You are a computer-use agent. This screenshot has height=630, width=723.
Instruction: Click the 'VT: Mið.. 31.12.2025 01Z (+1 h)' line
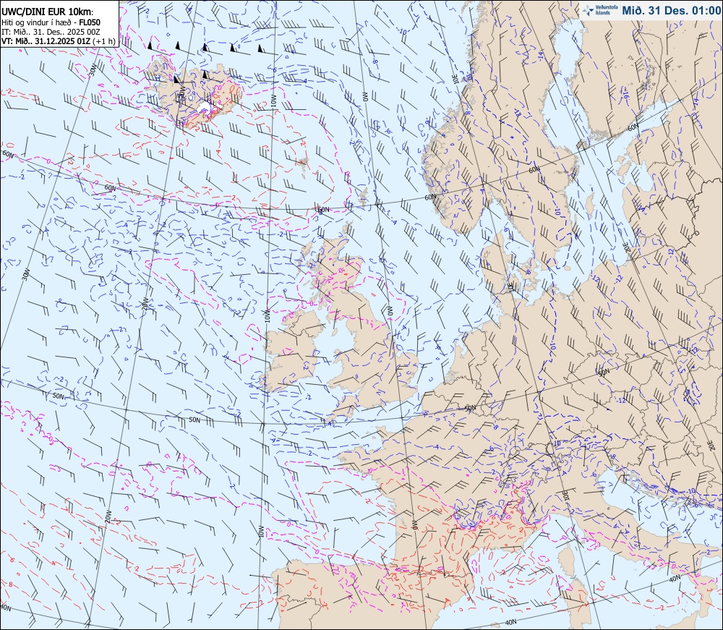click(x=59, y=41)
